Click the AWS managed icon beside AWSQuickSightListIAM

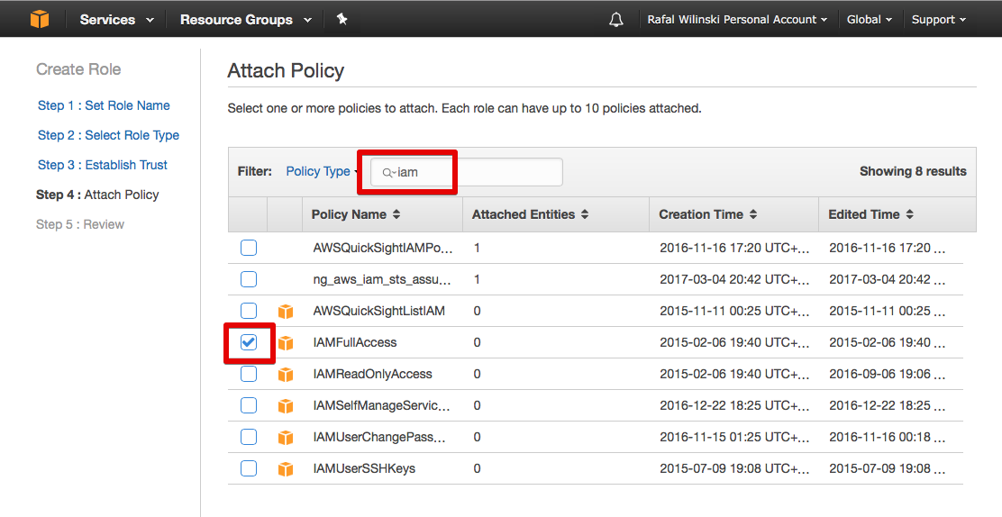[286, 312]
